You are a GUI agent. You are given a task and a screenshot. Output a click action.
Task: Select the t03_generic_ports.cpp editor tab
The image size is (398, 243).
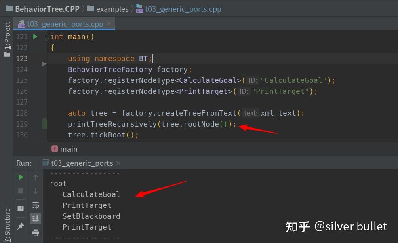coord(65,24)
